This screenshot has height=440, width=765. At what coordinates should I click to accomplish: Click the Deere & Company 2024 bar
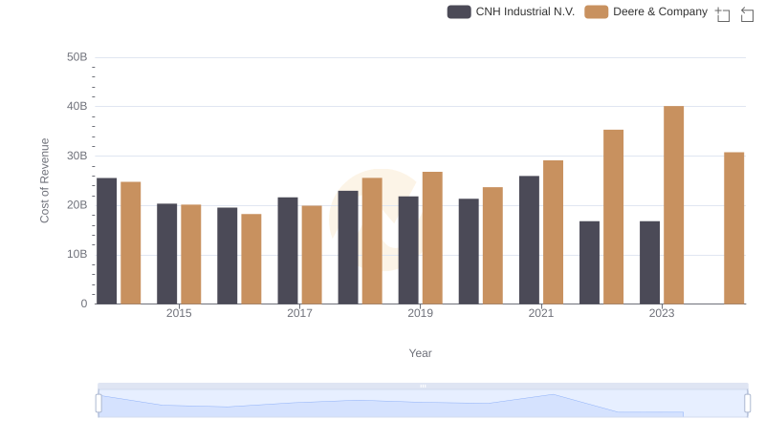coord(733,228)
